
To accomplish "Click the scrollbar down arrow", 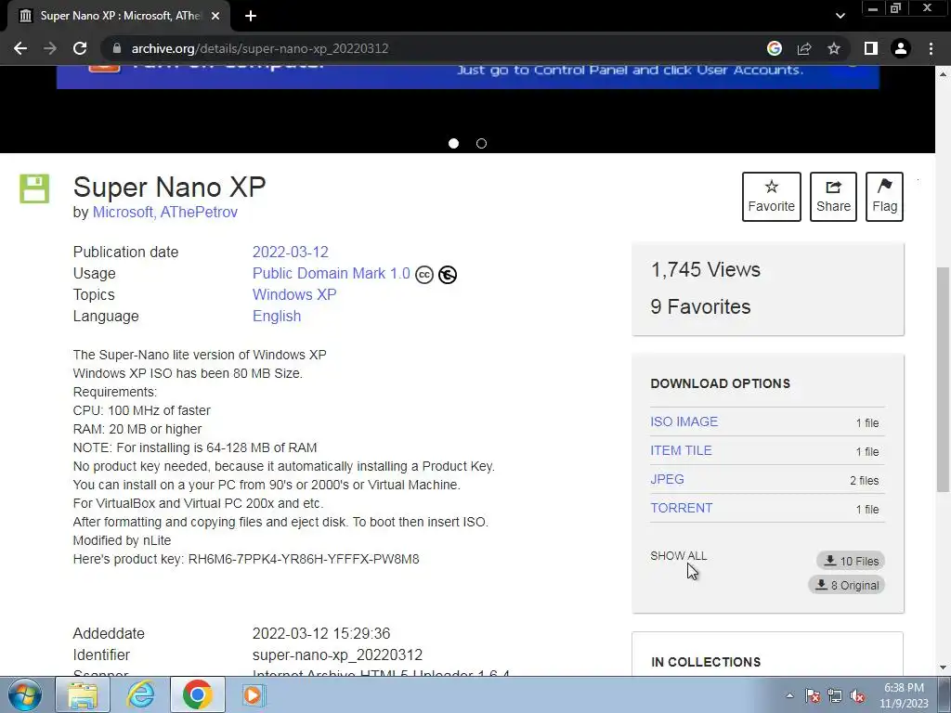I will 944,668.
